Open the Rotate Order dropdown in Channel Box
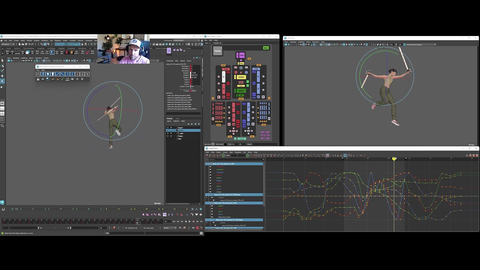 click(x=193, y=87)
